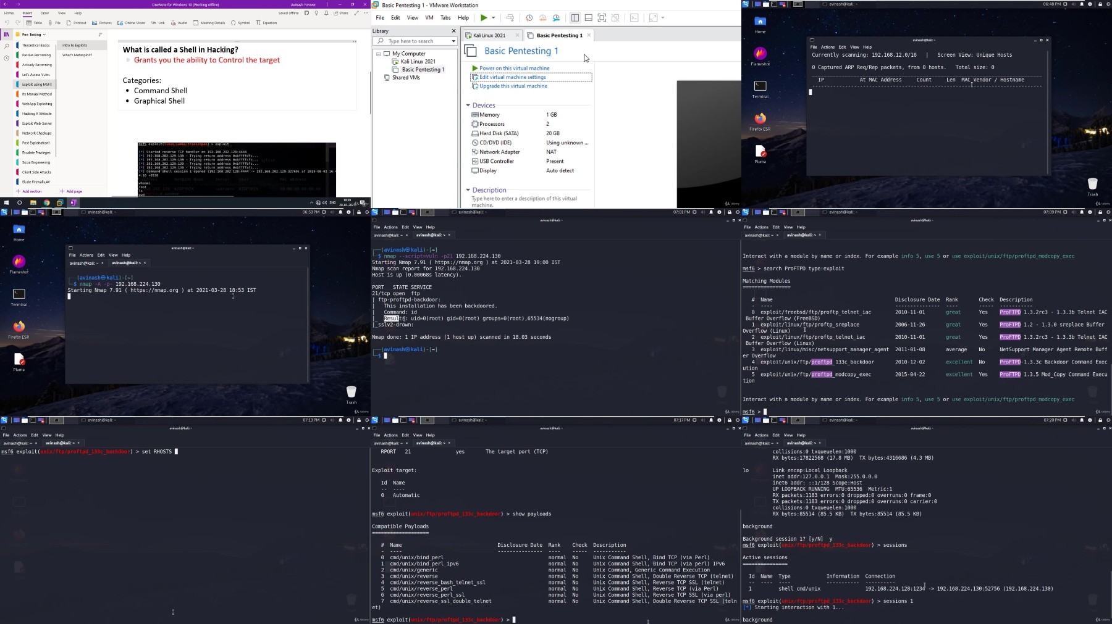
Task: Click the Its Manual Method section
Action: (36, 94)
